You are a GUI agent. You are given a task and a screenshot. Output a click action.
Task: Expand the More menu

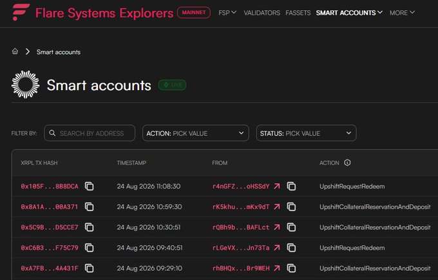(402, 13)
